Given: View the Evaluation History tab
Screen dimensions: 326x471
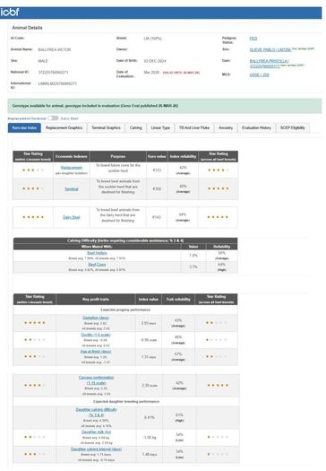Looking at the screenshot, I should [x=256, y=127].
